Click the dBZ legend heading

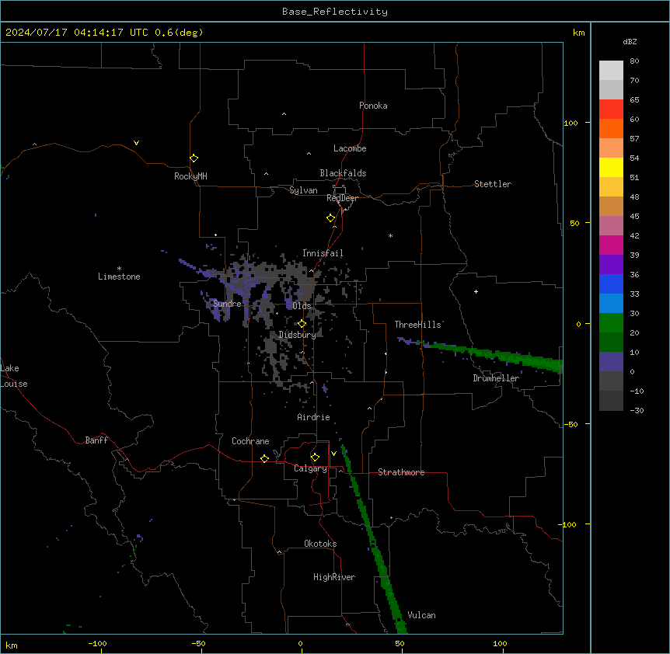click(630, 41)
